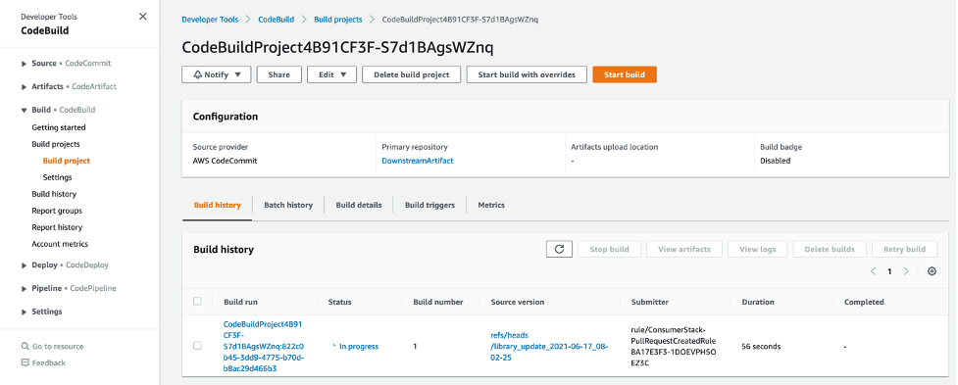This screenshot has height=385, width=958.
Task: Open Settings under Build projects
Action: click(58, 177)
